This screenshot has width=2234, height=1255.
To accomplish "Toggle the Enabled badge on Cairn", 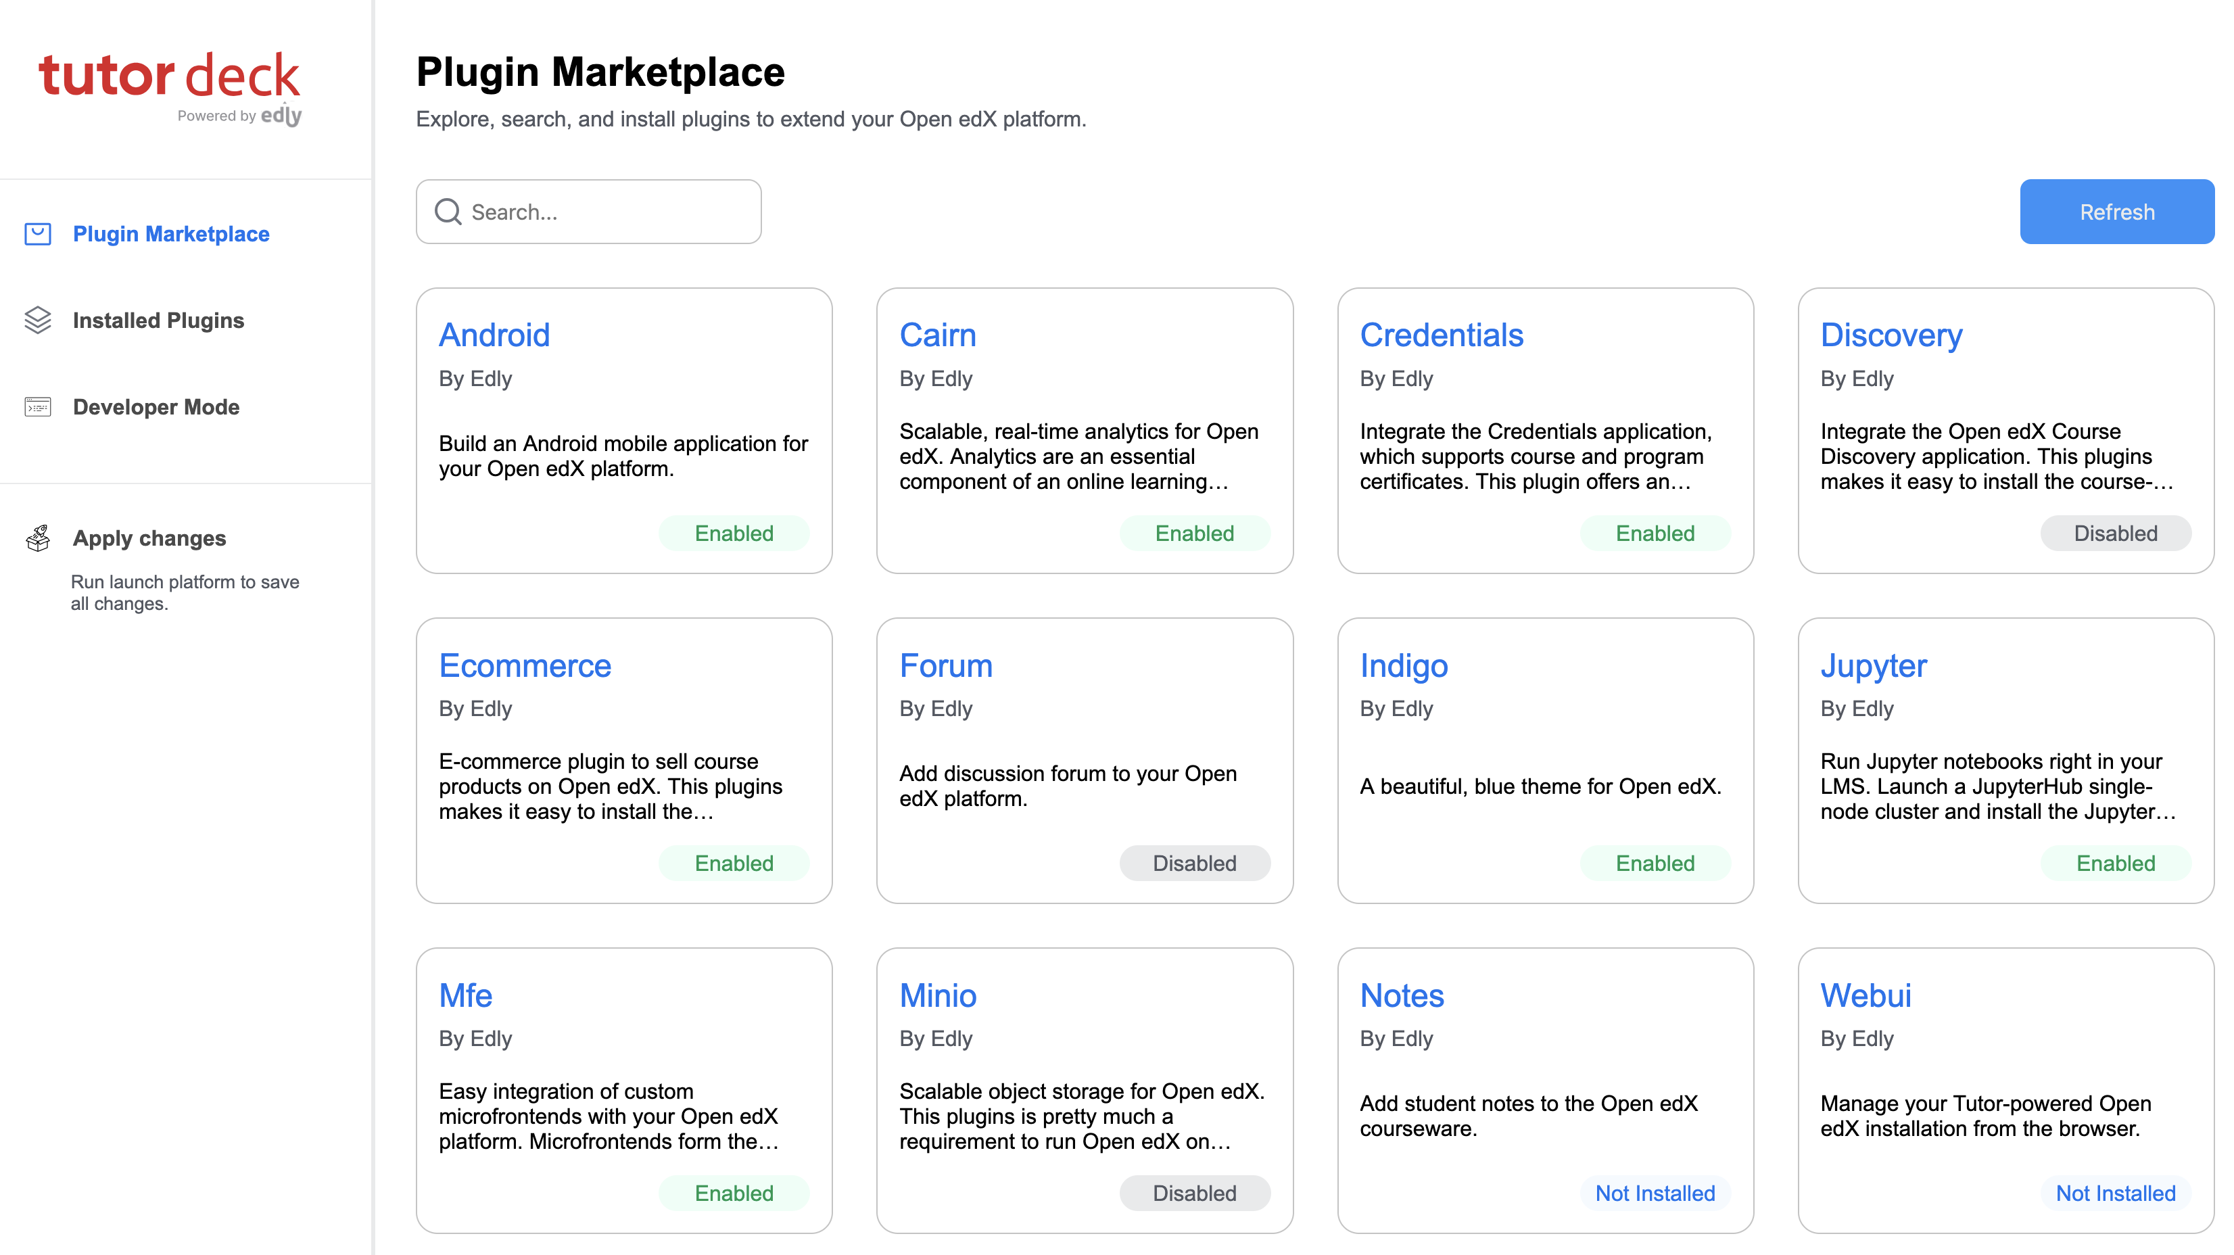I will [x=1194, y=534].
